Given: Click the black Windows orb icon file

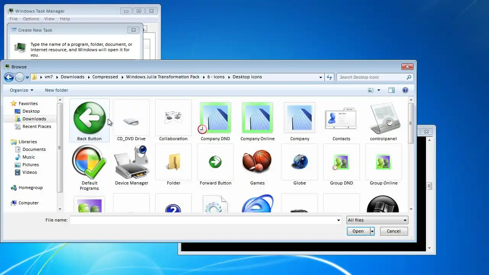Looking at the screenshot, I should point(383,204).
